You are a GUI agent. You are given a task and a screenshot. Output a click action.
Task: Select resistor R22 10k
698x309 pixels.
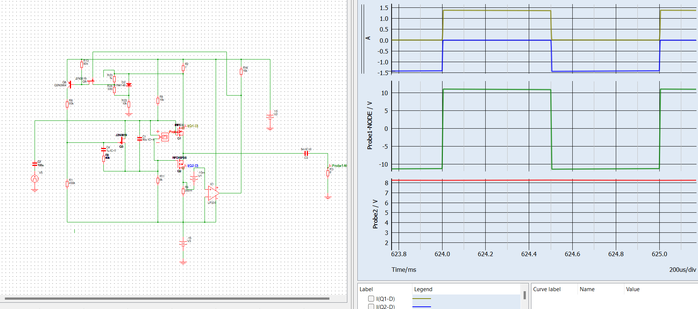[x=129, y=104]
